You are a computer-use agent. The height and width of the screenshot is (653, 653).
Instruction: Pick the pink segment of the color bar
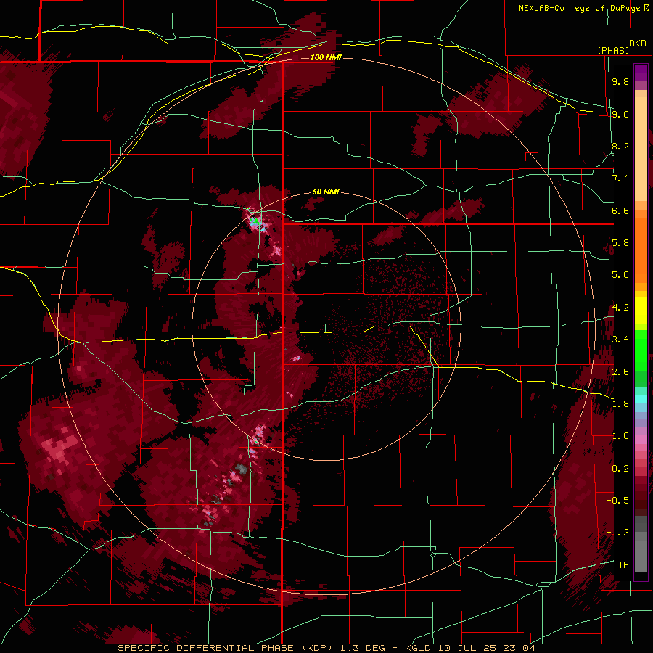pyautogui.click(x=641, y=440)
